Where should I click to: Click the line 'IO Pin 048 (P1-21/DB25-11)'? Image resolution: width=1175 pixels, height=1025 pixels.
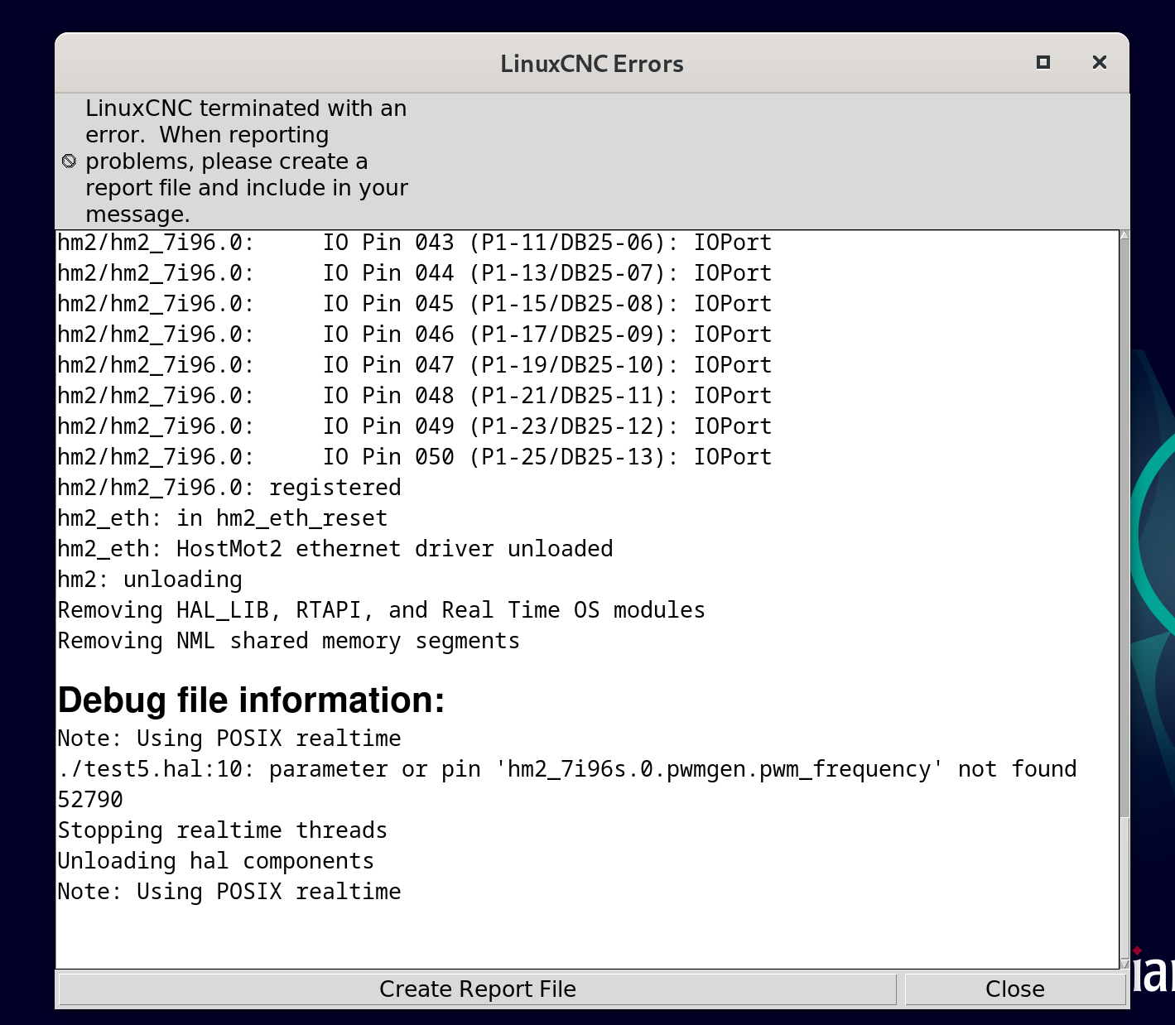tap(415, 396)
